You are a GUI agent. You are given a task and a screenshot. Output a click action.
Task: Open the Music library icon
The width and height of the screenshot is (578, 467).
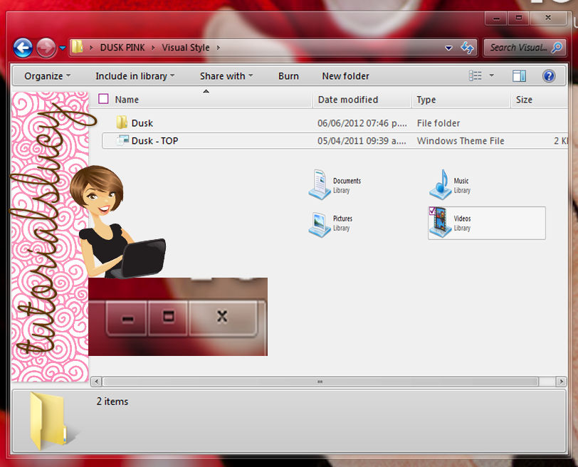[440, 185]
